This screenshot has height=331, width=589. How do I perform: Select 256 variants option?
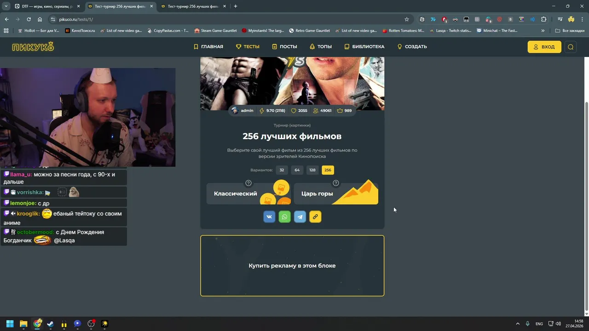tap(328, 170)
